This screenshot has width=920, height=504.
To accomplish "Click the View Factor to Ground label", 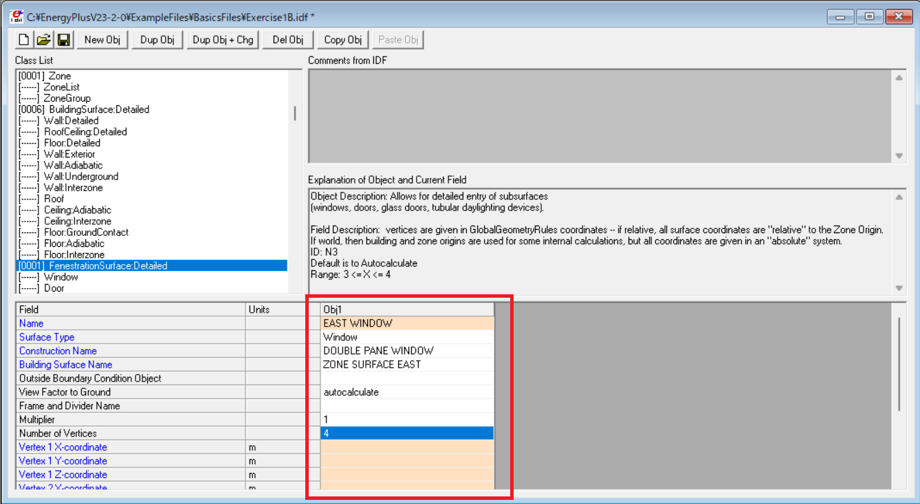I will click(x=65, y=392).
